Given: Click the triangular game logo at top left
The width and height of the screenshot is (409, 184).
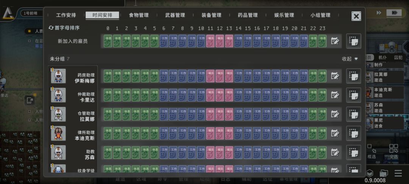Looking at the screenshot, I should pos(8,13).
